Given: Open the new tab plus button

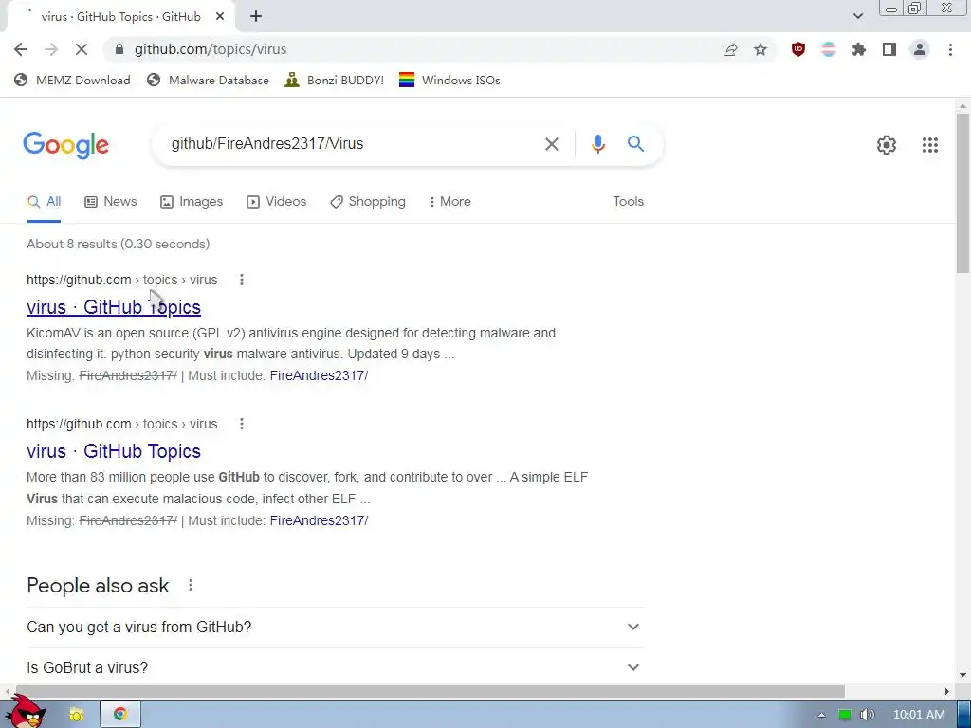Looking at the screenshot, I should [256, 17].
